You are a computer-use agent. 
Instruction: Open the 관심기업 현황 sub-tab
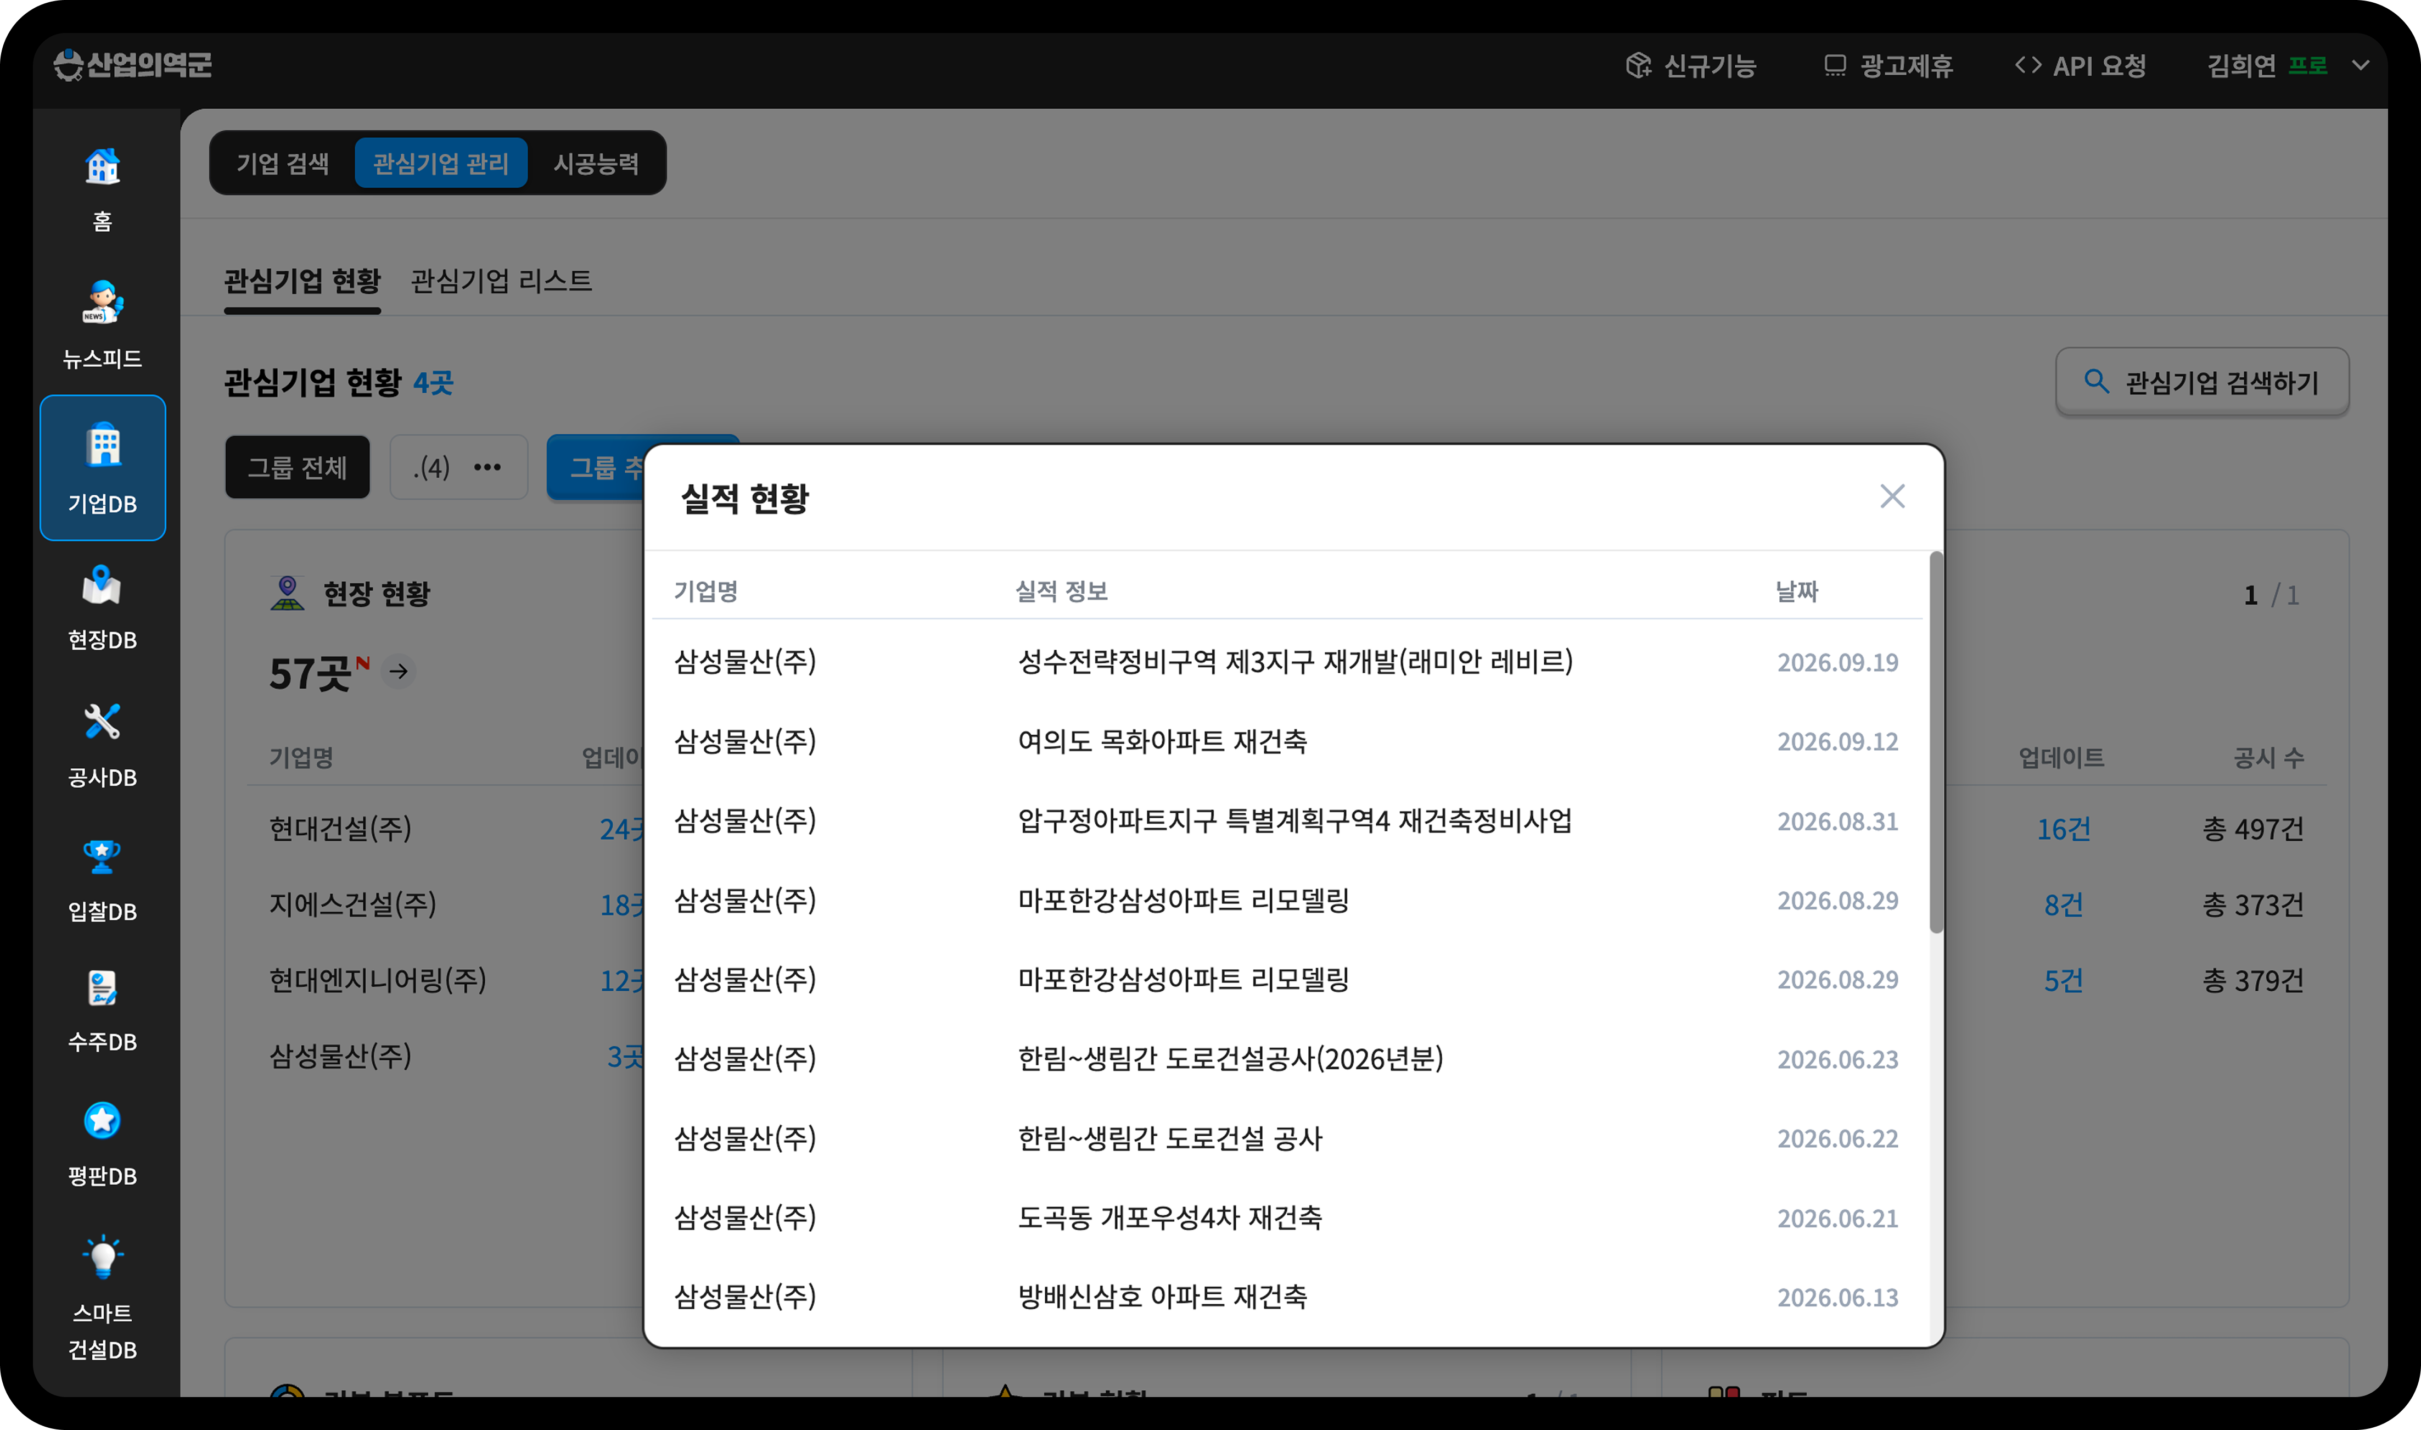tap(302, 281)
